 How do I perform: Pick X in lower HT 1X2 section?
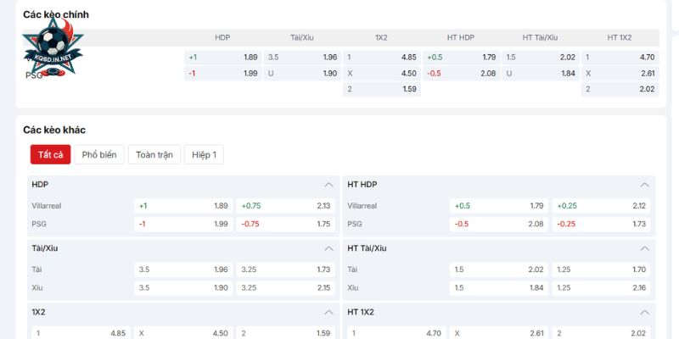pos(499,332)
